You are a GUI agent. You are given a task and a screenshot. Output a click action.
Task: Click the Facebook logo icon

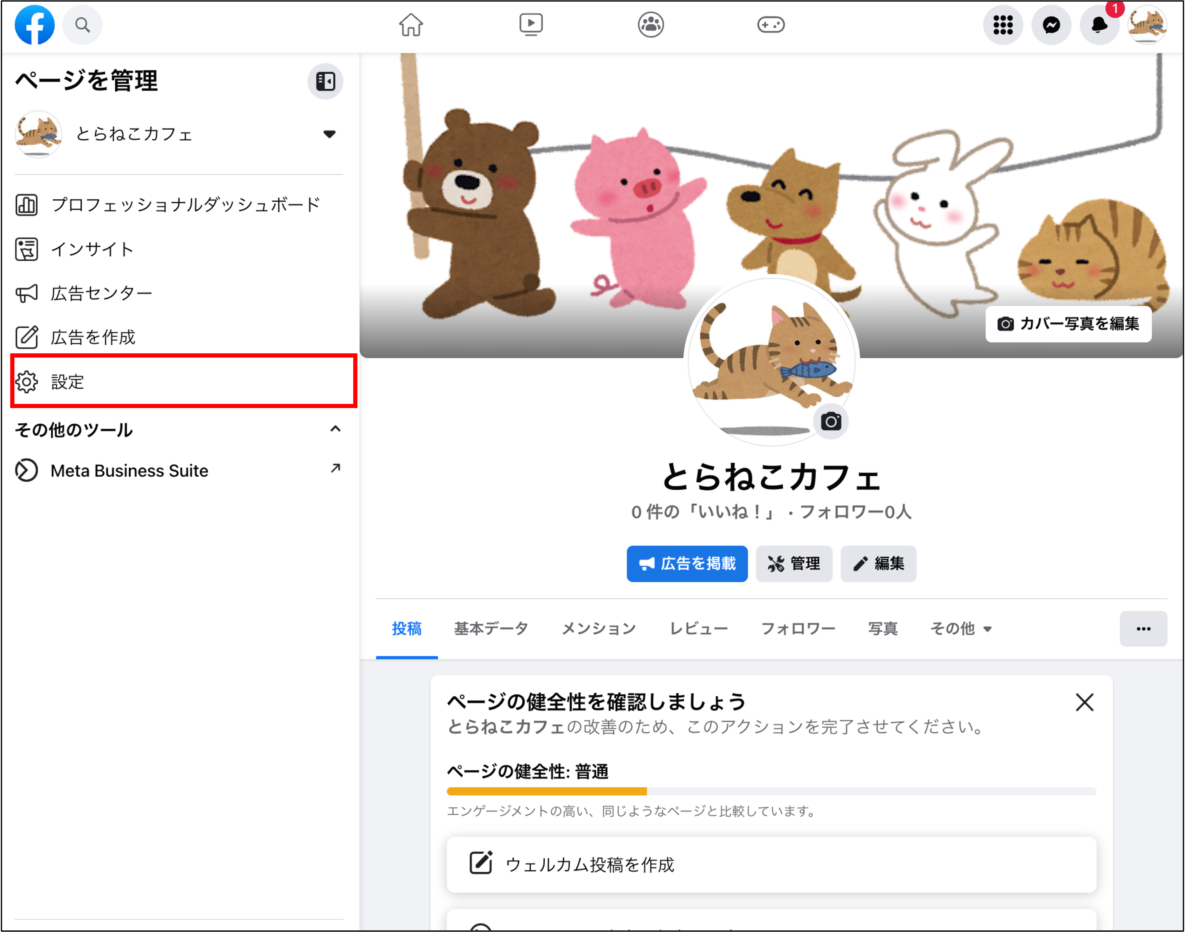pos(35,24)
